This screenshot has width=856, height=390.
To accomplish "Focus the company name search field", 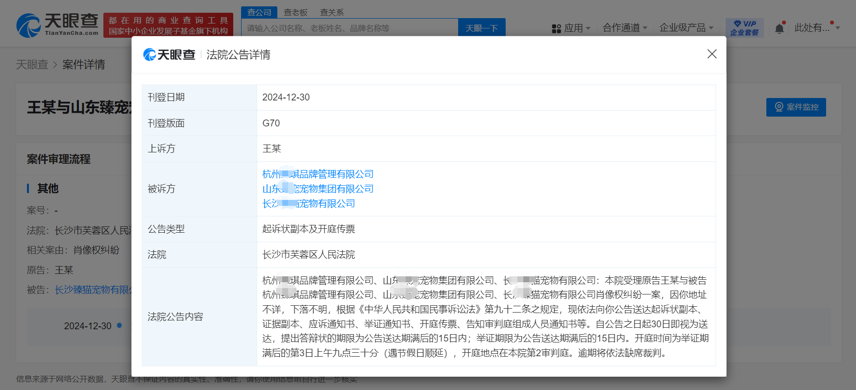I will coord(350,28).
